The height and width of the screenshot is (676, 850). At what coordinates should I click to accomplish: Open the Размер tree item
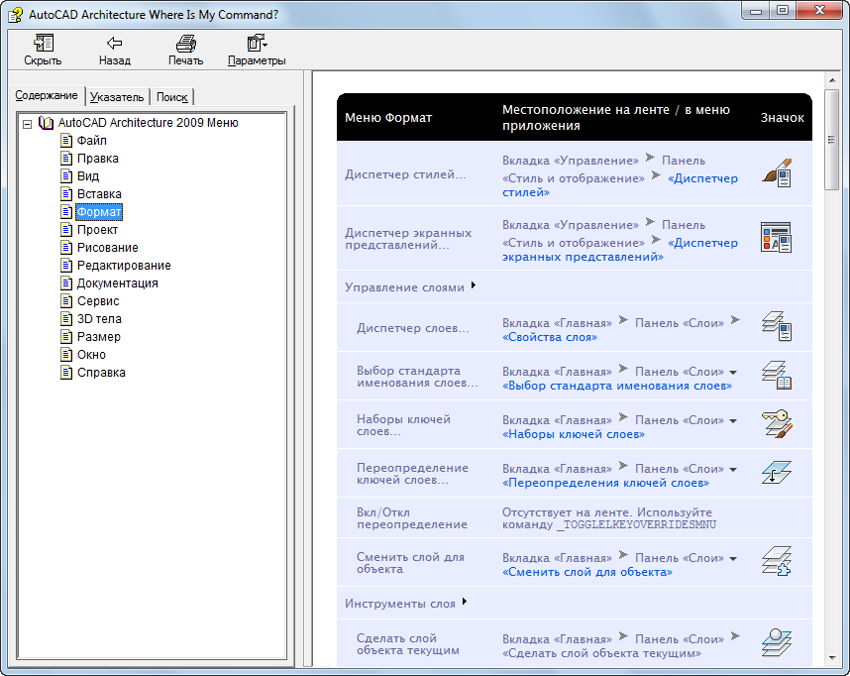(x=99, y=337)
